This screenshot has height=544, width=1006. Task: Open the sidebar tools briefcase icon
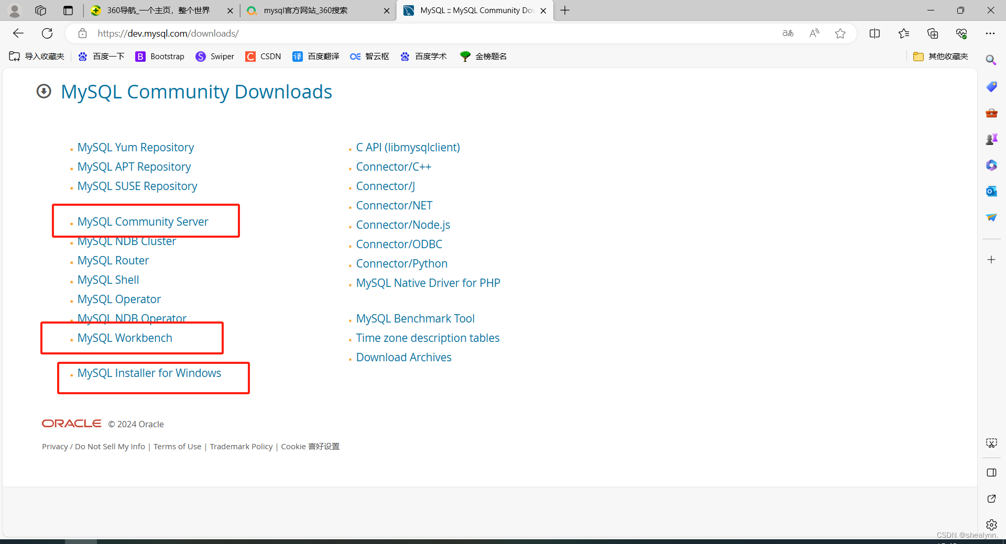(991, 113)
